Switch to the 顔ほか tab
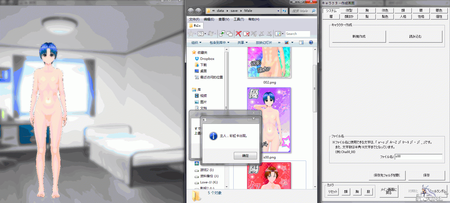 tap(349, 17)
